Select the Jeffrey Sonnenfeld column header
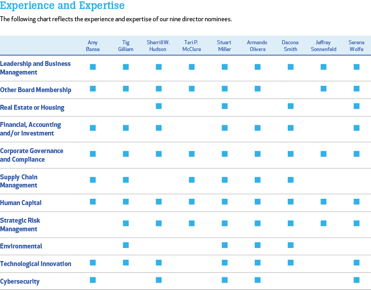The image size is (371, 290). [x=323, y=46]
